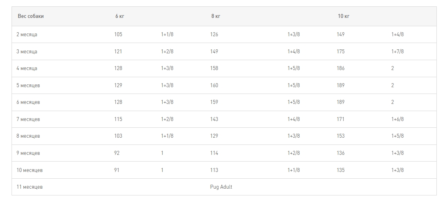Screen dimensions: 444x203
Task: Select the "6 кг" column header
Action: pos(120,16)
